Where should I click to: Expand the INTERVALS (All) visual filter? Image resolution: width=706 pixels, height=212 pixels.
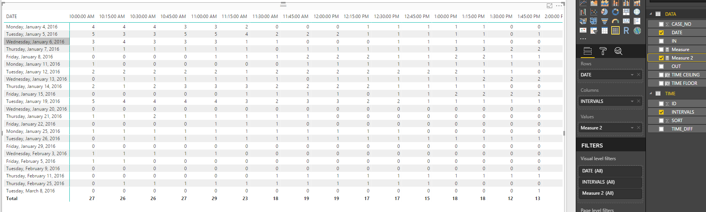(x=610, y=182)
